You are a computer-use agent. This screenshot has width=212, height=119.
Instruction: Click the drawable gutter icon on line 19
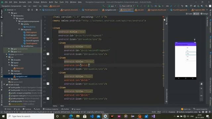48,84
